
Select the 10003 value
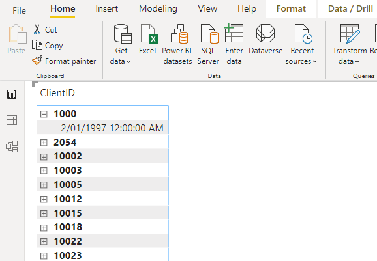tap(68, 171)
